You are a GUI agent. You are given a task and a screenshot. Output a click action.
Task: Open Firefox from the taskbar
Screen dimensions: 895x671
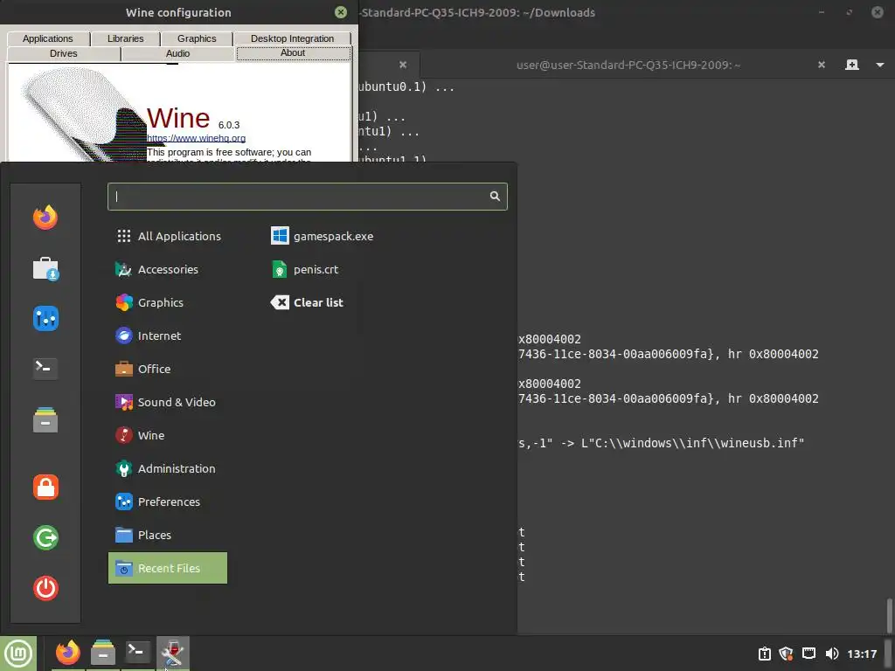(68, 653)
